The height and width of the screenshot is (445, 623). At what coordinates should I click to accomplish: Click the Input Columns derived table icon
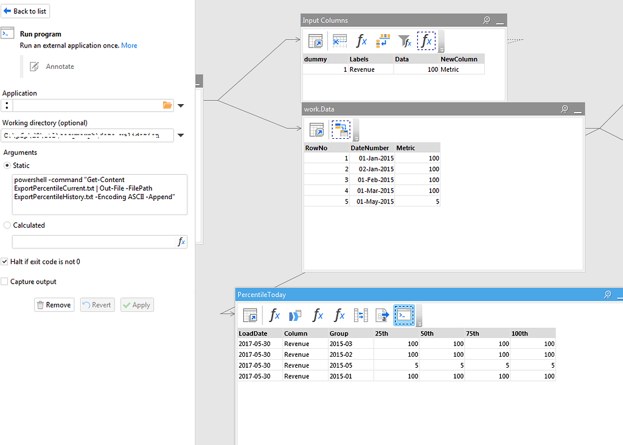pyautogui.click(x=316, y=41)
